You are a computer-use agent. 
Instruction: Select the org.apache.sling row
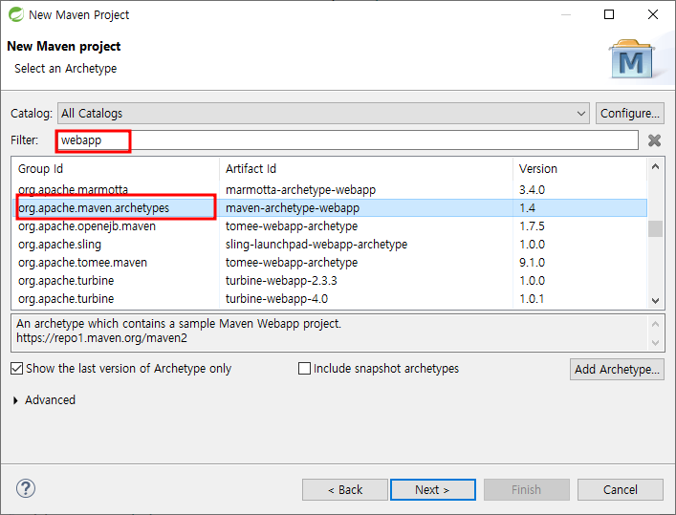pyautogui.click(x=330, y=244)
